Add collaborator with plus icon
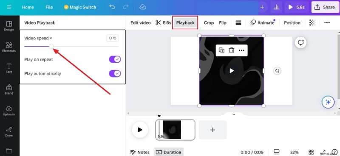Viewport: 340px width, 156px height. [x=262, y=7]
